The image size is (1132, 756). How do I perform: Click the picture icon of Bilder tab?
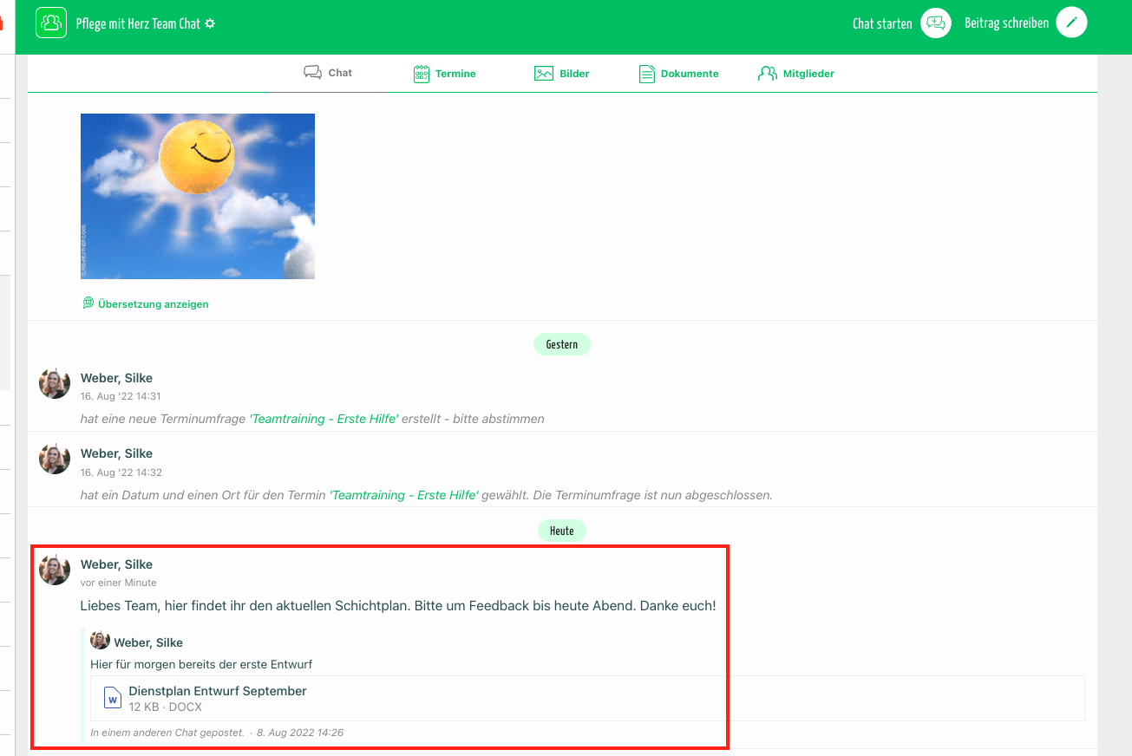point(544,74)
